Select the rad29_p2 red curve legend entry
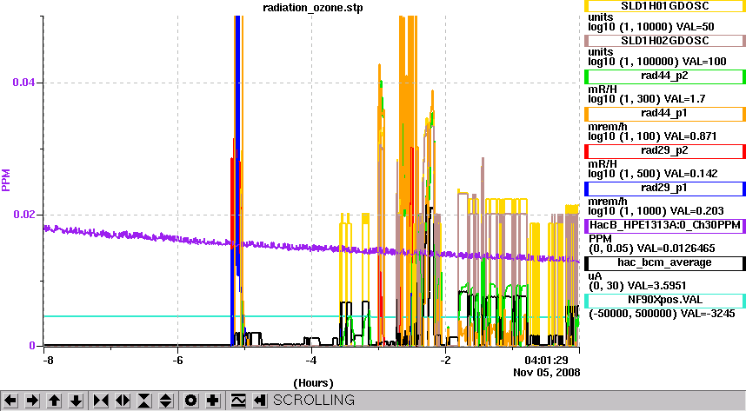Screen dimensions: 746x411 664,151
